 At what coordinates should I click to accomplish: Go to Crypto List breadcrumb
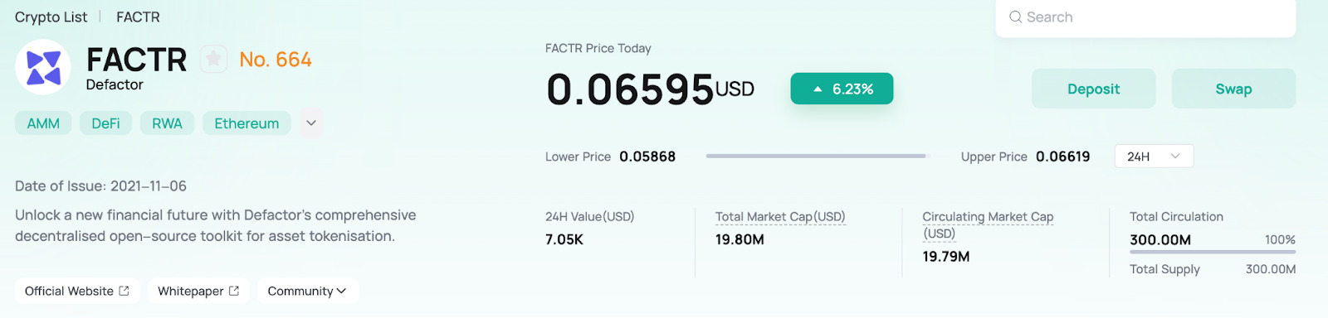51,17
